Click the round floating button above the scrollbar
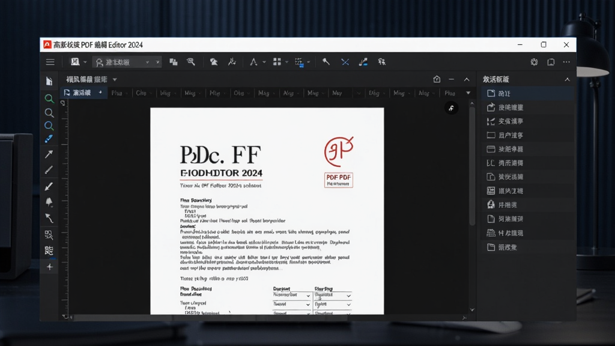Image resolution: width=615 pixels, height=346 pixels. pyautogui.click(x=451, y=108)
